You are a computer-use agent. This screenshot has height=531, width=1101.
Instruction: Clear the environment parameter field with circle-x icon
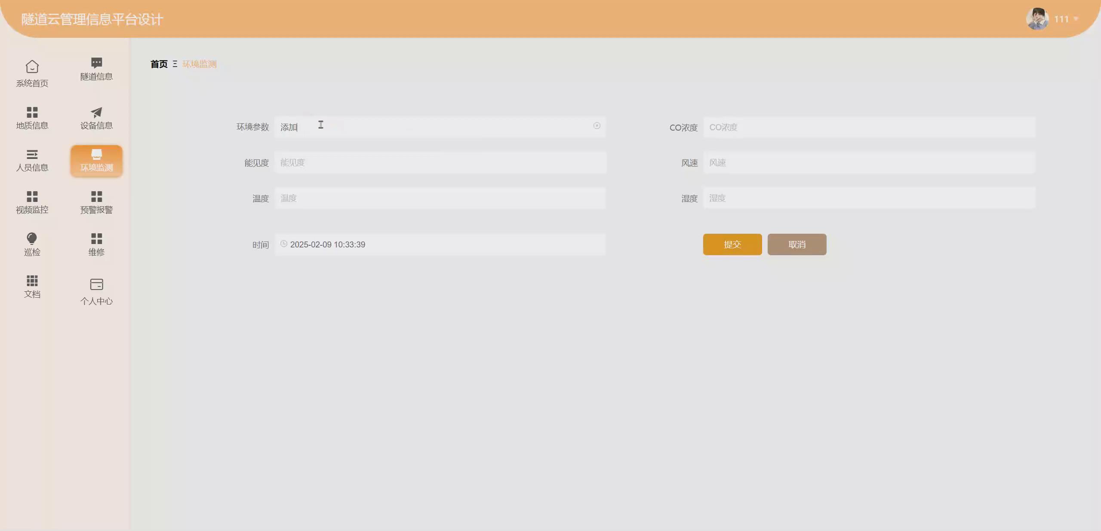(597, 126)
